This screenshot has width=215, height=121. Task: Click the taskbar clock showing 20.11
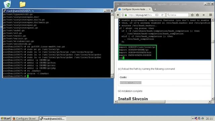click(x=209, y=119)
